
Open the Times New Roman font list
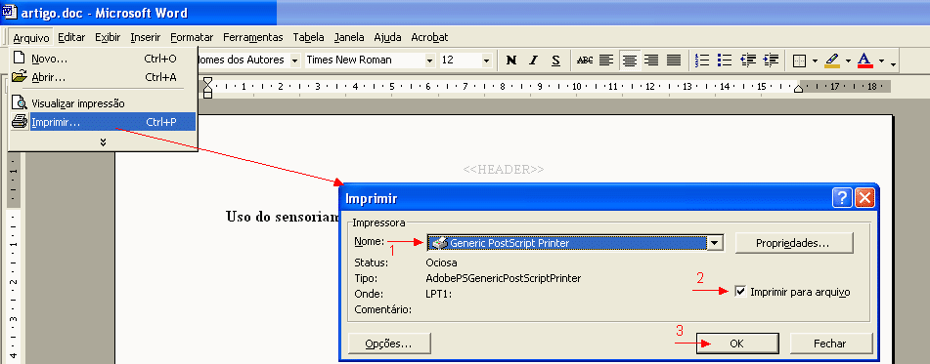click(x=429, y=60)
